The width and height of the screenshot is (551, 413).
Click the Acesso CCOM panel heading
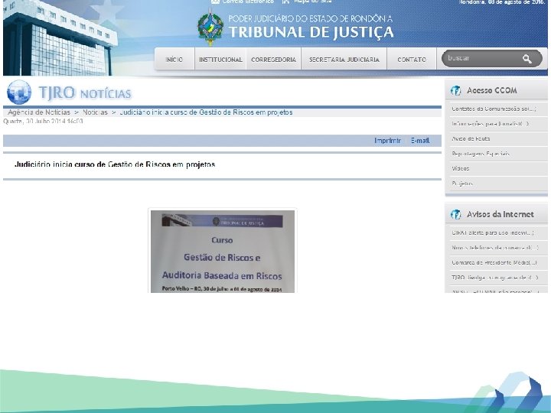pos(492,90)
